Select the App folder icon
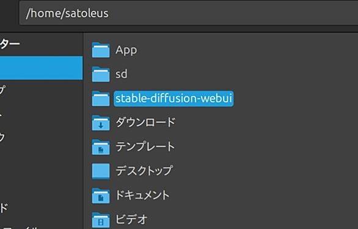This screenshot has height=229, width=358. pos(101,50)
